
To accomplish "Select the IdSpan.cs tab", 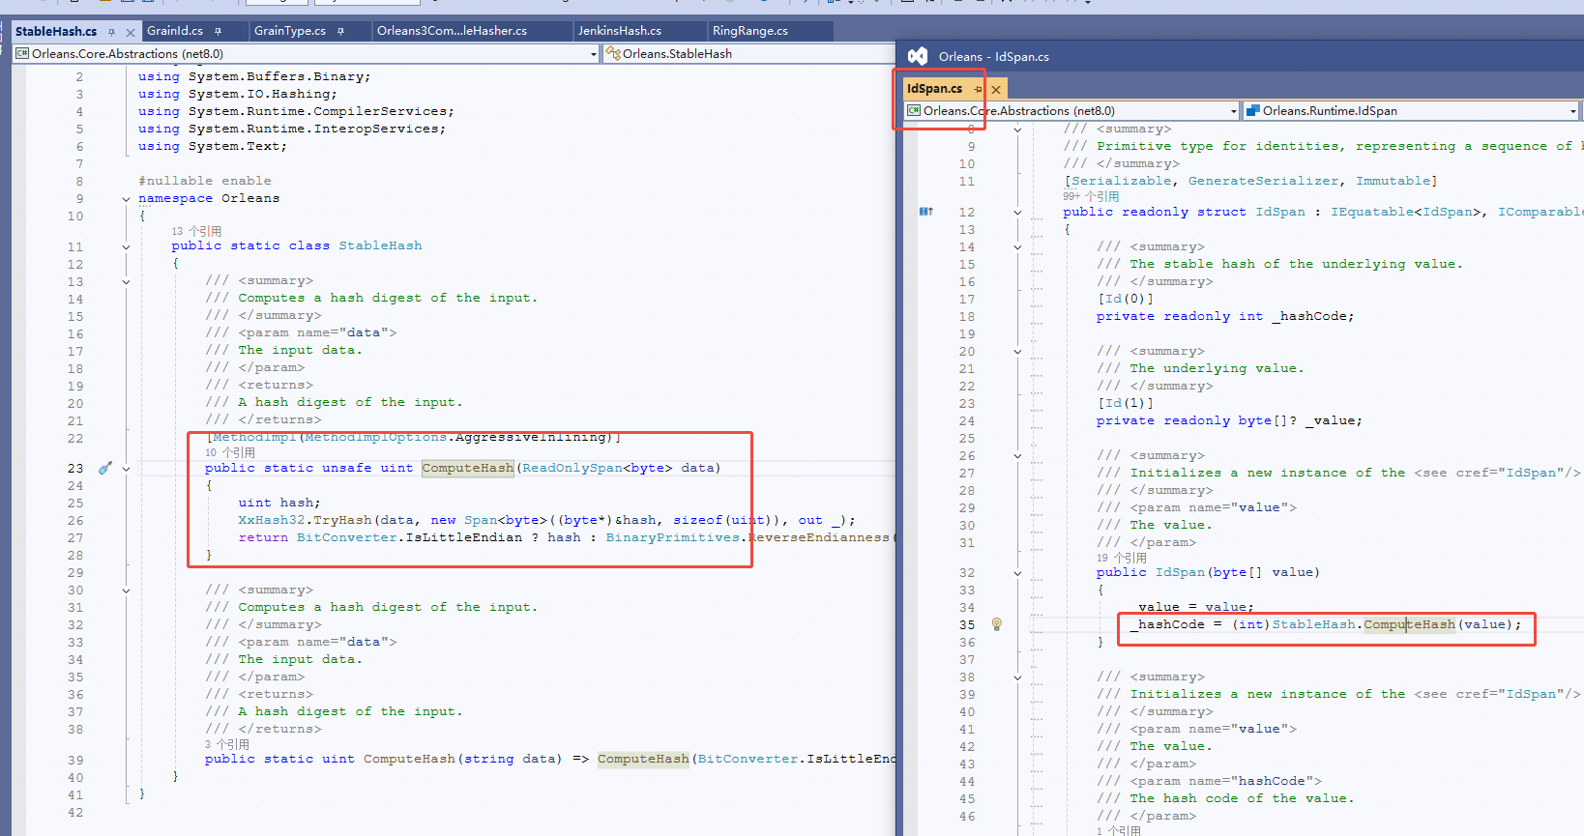I will click(x=935, y=89).
